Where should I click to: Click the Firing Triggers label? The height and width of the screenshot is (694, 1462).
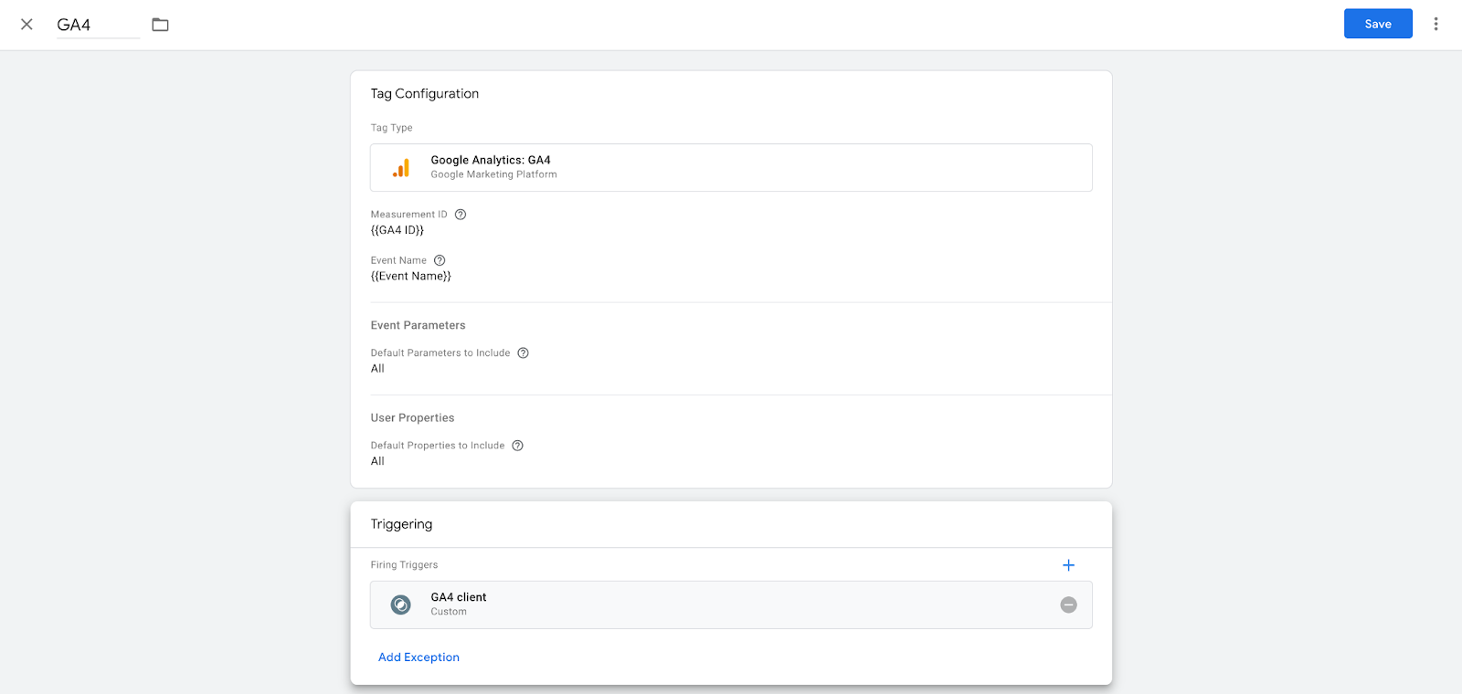pos(404,565)
